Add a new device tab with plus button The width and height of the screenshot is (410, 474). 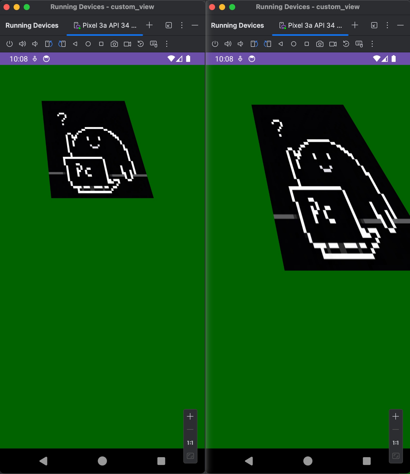(x=149, y=25)
